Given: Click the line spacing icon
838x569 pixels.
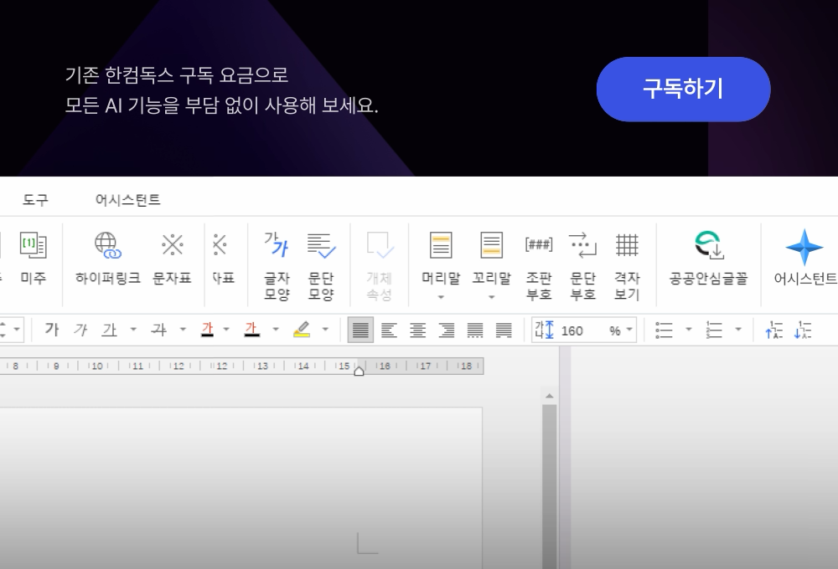Looking at the screenshot, I should pos(544,330).
